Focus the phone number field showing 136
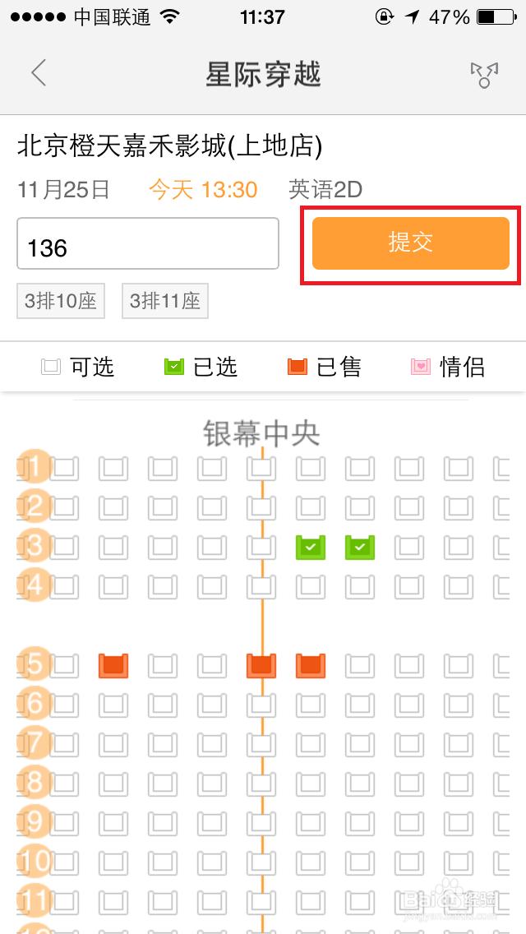 pyautogui.click(x=148, y=243)
